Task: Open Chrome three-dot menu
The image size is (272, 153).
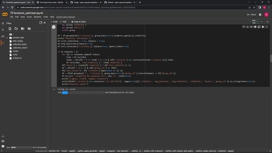Action: point(269,8)
